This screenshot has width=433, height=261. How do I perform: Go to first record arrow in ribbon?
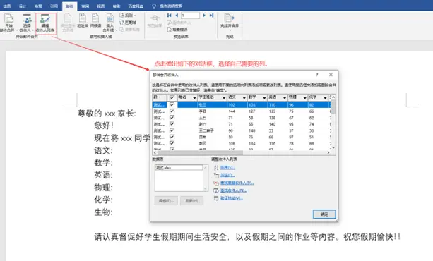[170, 16]
